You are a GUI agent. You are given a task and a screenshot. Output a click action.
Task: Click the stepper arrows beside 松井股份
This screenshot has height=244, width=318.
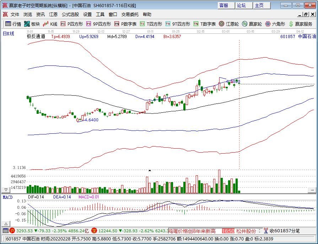[259, 231]
